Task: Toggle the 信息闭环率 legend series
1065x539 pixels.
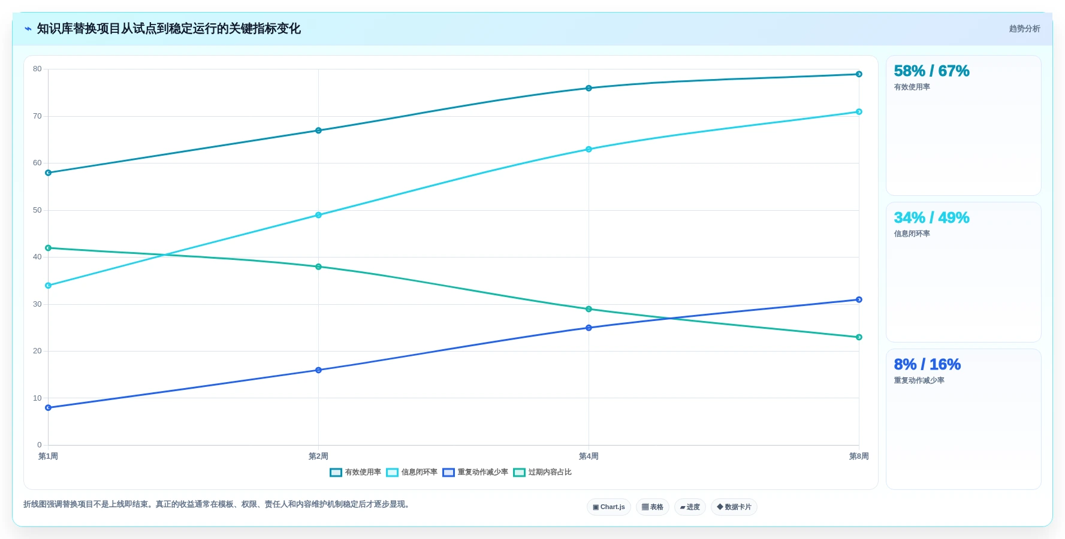Action: pos(412,472)
